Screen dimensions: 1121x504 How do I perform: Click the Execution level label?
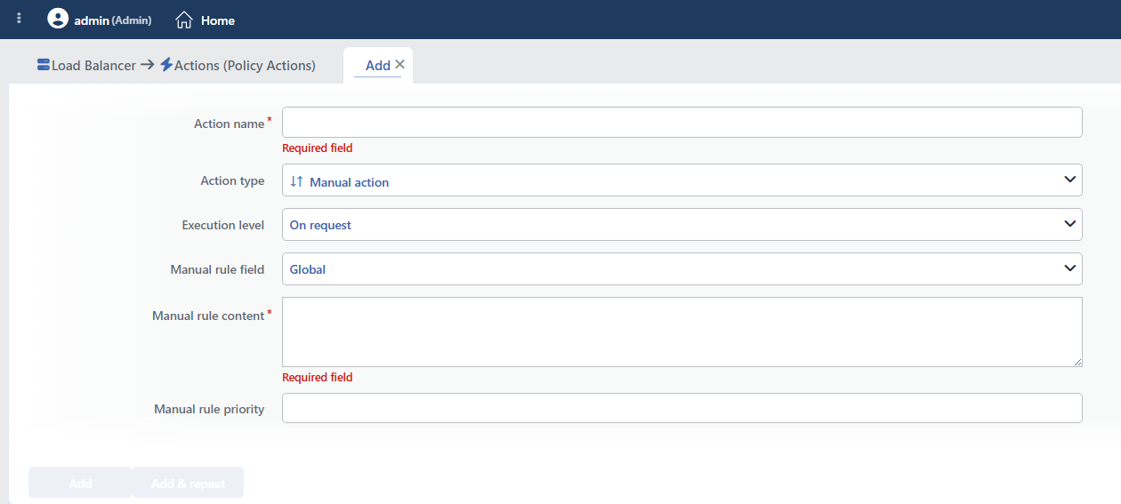(x=223, y=225)
